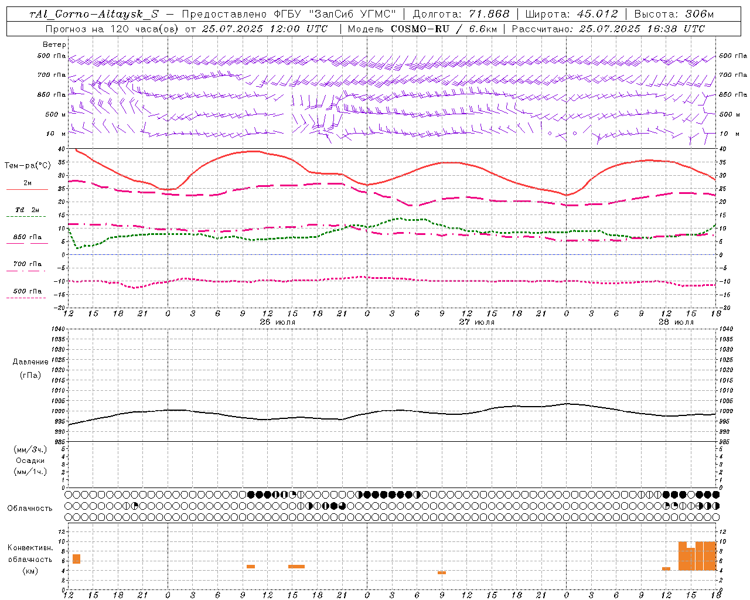The image size is (750, 600).
Task: Click the 500 м wind level label at left
Action: (56, 114)
